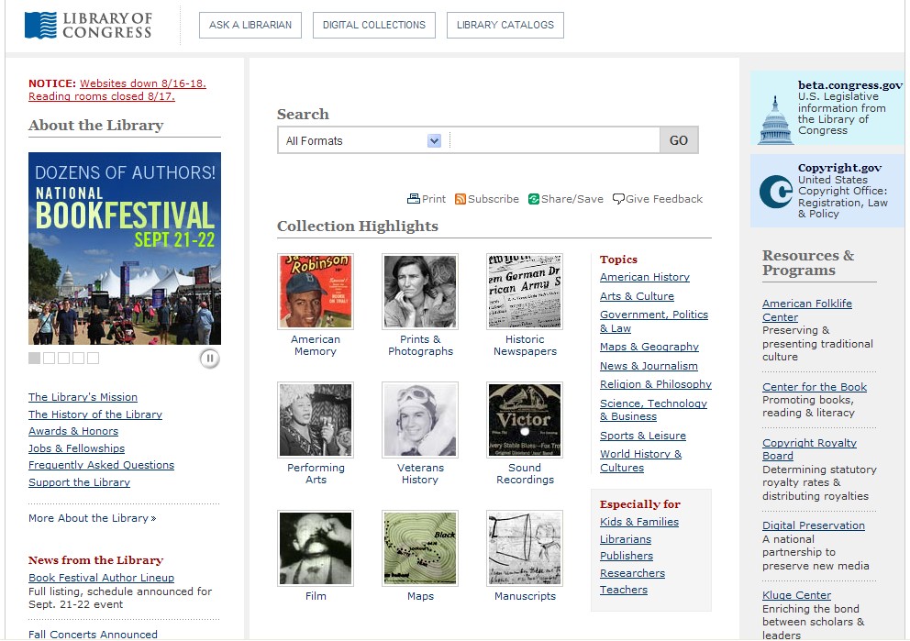Select the second slideshow indicator square

tap(50, 358)
